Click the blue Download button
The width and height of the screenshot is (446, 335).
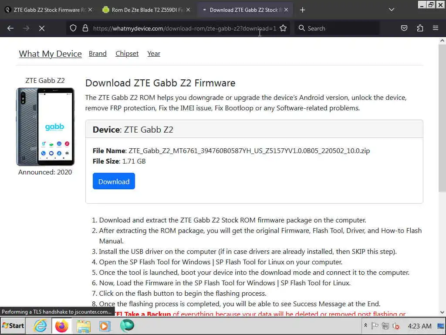point(114,181)
